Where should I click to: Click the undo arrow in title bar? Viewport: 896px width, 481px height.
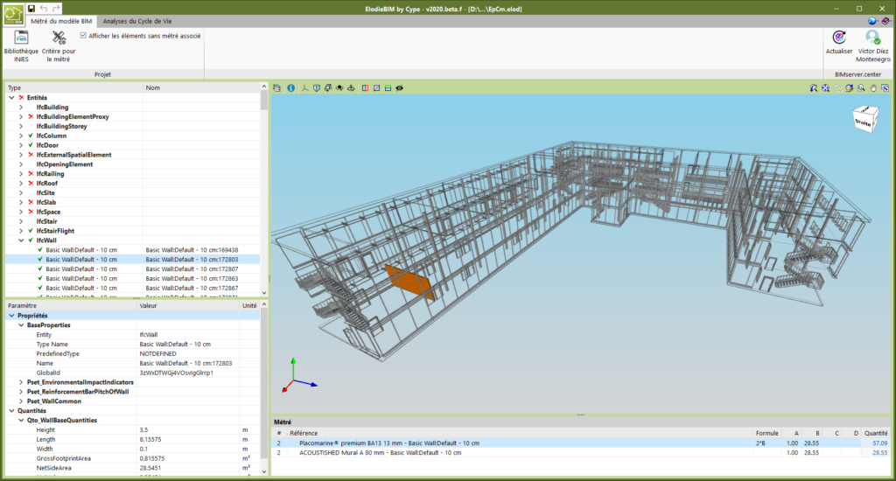click(x=44, y=9)
